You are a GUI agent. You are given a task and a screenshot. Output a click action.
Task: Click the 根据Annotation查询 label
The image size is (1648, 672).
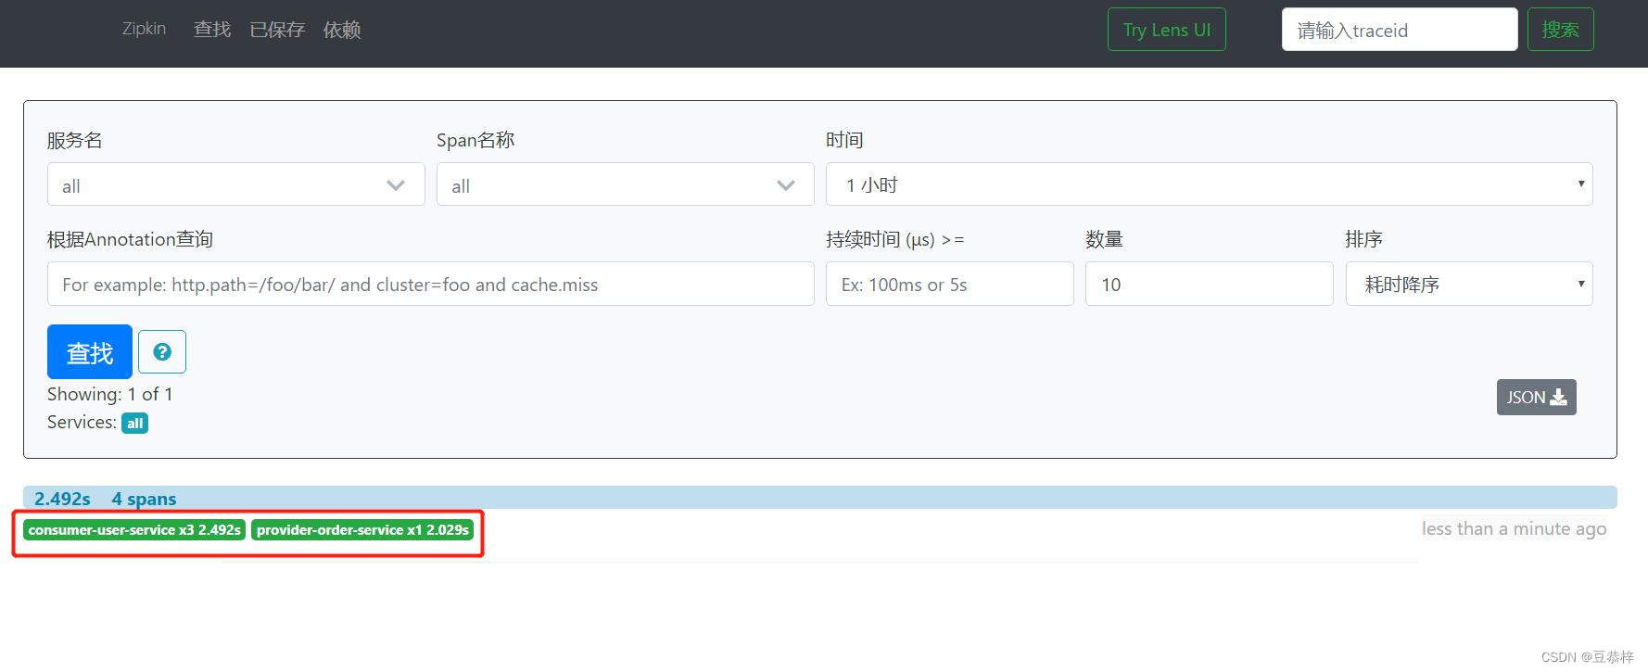tap(130, 239)
